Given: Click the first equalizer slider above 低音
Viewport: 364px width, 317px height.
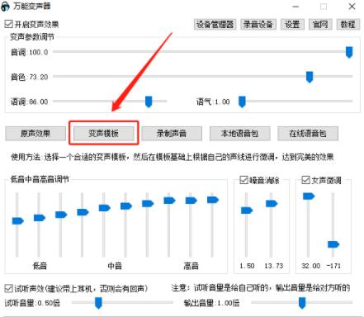Looking at the screenshot, I should click(18, 220).
